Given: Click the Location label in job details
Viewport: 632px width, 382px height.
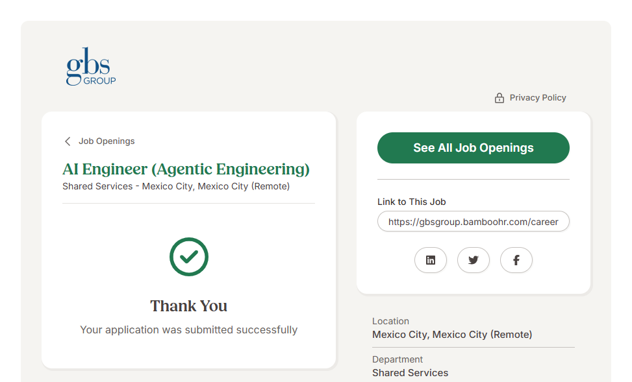Looking at the screenshot, I should tap(390, 321).
